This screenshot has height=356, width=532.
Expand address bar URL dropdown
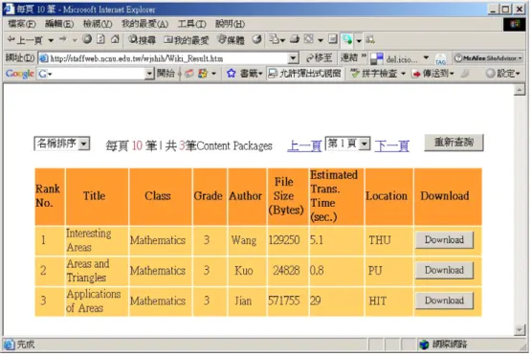pyautogui.click(x=293, y=58)
